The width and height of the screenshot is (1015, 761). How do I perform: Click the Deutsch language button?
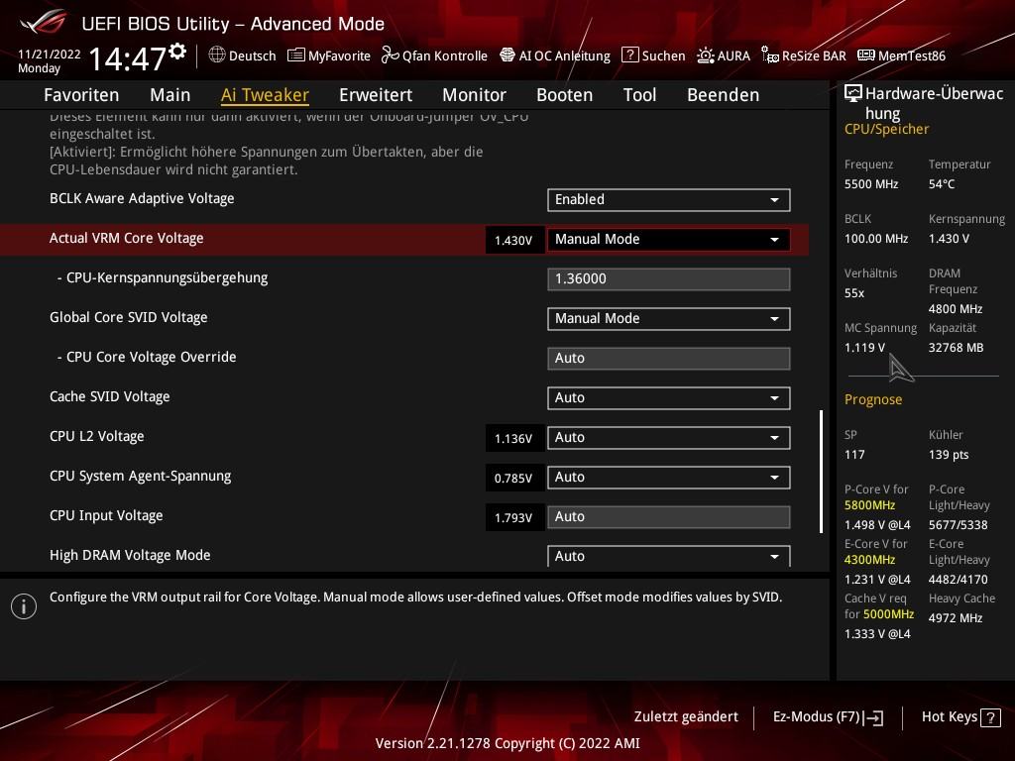pyautogui.click(x=242, y=55)
